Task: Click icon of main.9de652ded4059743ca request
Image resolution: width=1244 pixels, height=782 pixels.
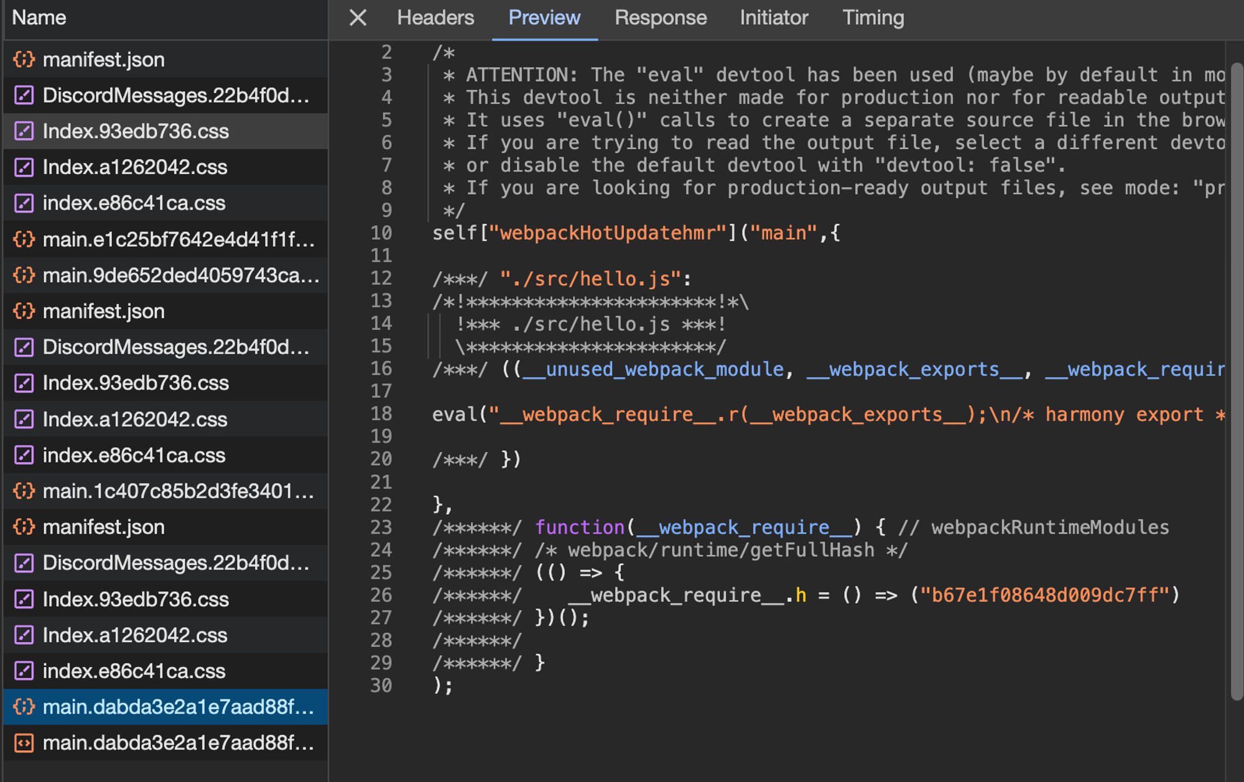Action: 24,275
